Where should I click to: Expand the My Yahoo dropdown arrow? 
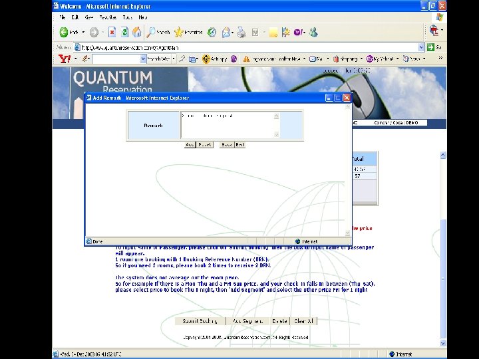point(397,59)
